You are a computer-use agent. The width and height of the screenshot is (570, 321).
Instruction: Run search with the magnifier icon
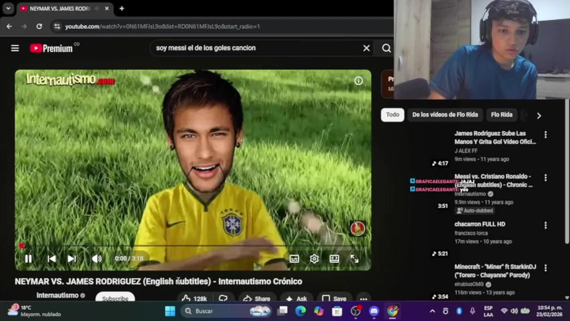coord(386,48)
